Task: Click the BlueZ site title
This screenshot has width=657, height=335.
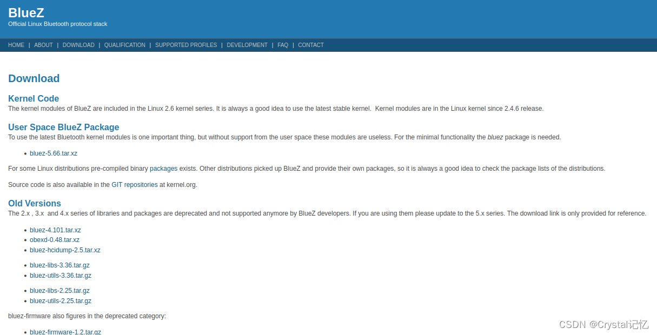Action: [x=26, y=13]
